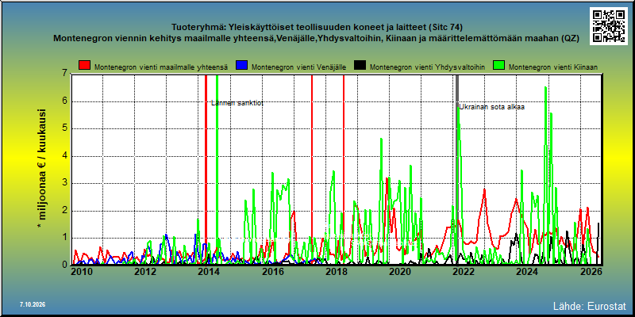Click x-axis year label 2010
Viewport: 635px width, 317px height.
(x=82, y=272)
